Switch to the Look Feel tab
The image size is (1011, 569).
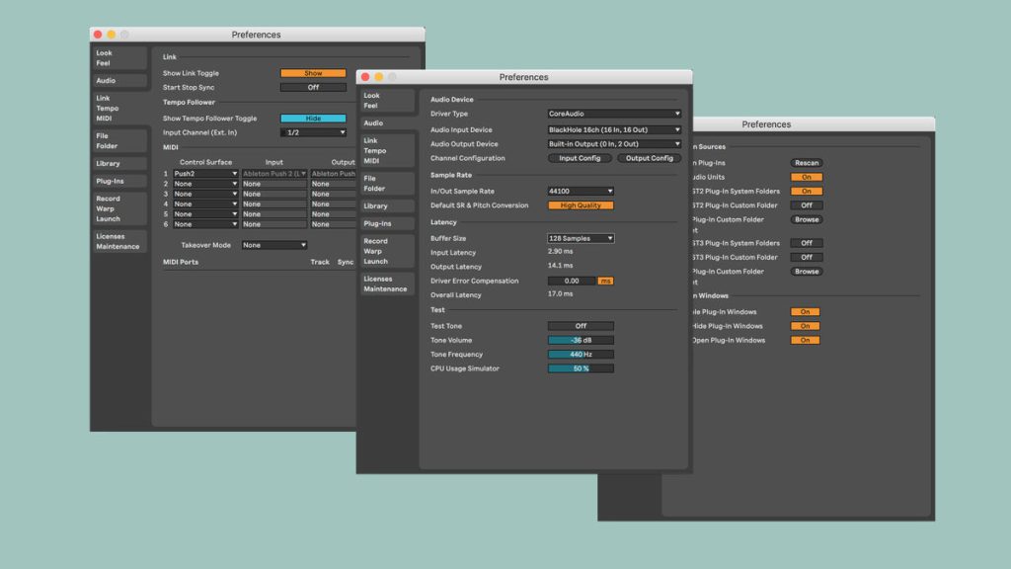coord(385,99)
